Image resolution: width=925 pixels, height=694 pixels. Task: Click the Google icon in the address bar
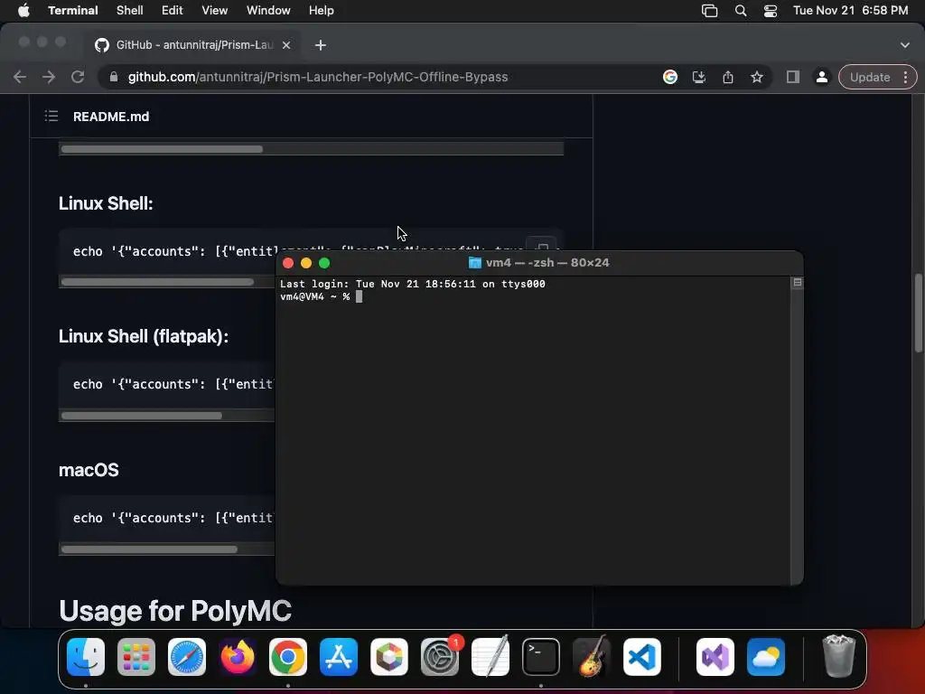point(670,77)
